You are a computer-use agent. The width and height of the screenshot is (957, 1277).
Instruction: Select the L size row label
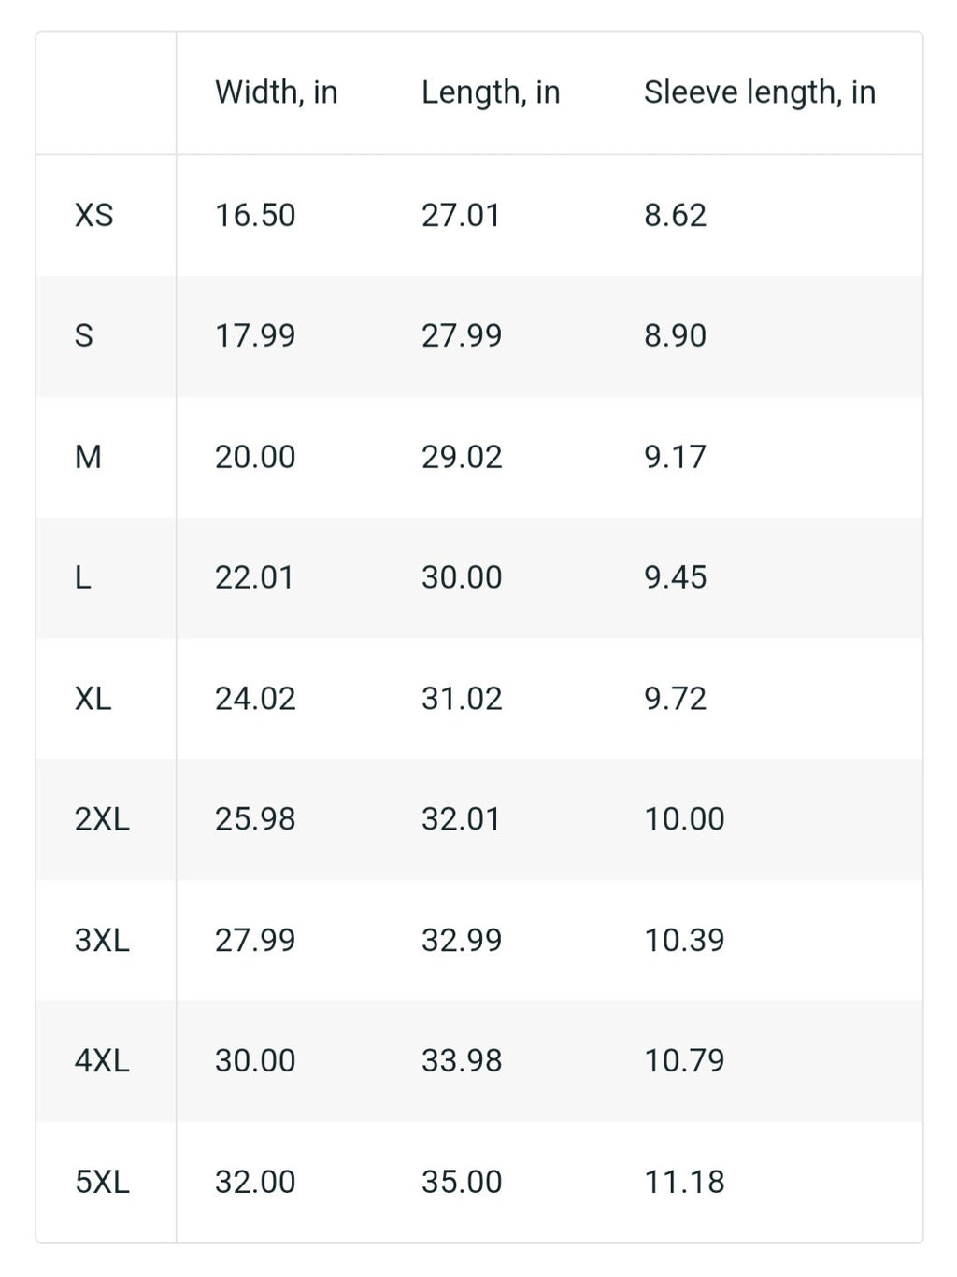(x=83, y=577)
